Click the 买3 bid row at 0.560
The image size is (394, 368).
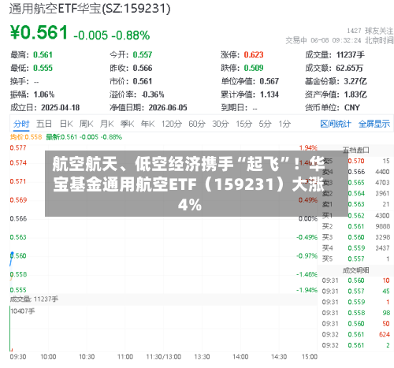[x=356, y=237]
